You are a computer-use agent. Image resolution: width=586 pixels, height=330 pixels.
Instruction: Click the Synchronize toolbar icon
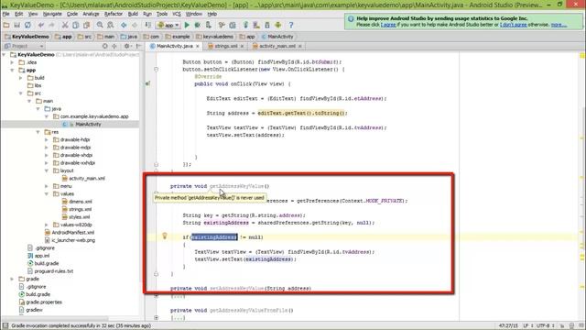point(27,25)
